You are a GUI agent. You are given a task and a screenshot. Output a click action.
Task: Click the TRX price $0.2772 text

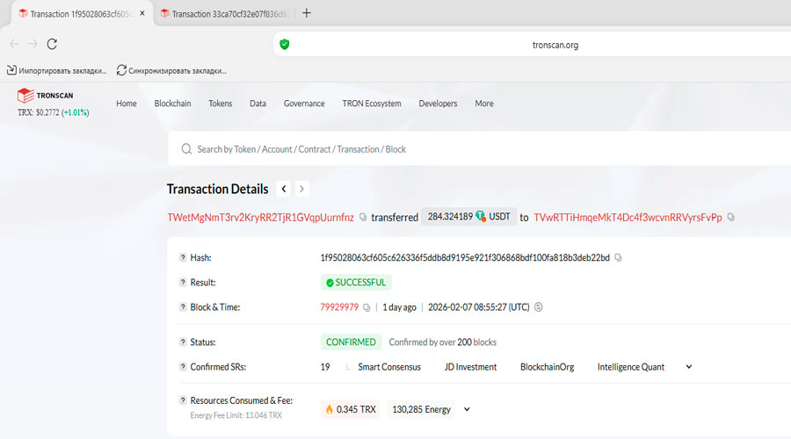53,112
